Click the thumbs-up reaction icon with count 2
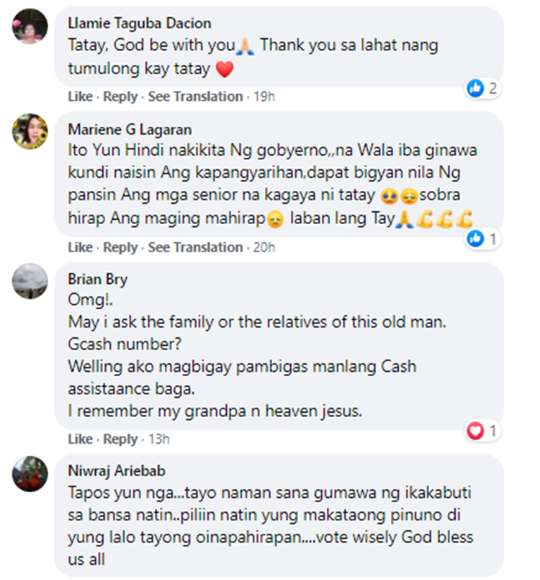Screen dimensions: 540x580 (475, 88)
